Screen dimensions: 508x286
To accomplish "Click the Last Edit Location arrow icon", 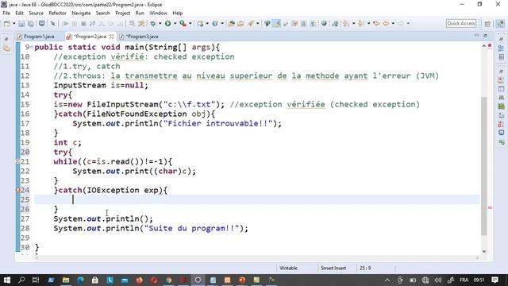I will pyautogui.click(x=376, y=23).
